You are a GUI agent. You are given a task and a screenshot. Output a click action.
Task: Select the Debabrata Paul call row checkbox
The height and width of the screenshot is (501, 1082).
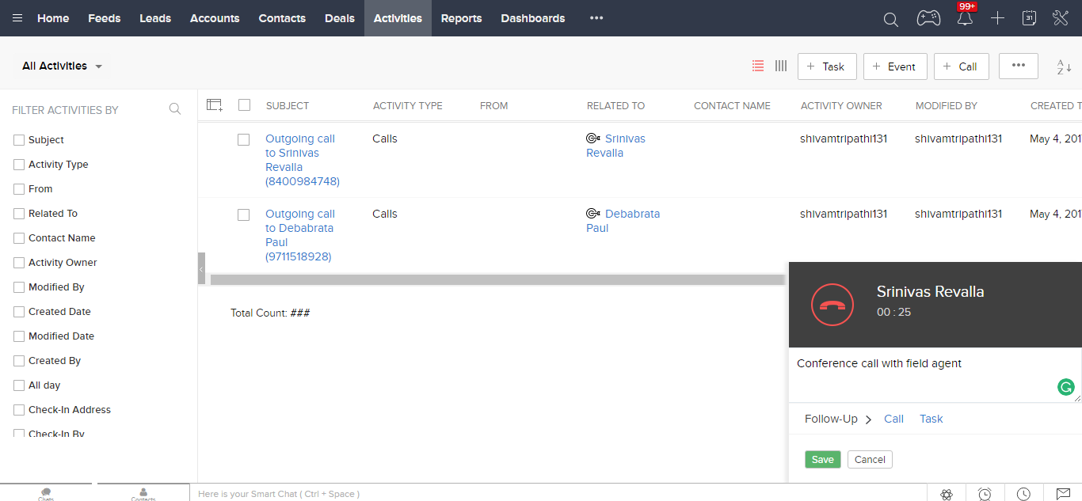[244, 214]
